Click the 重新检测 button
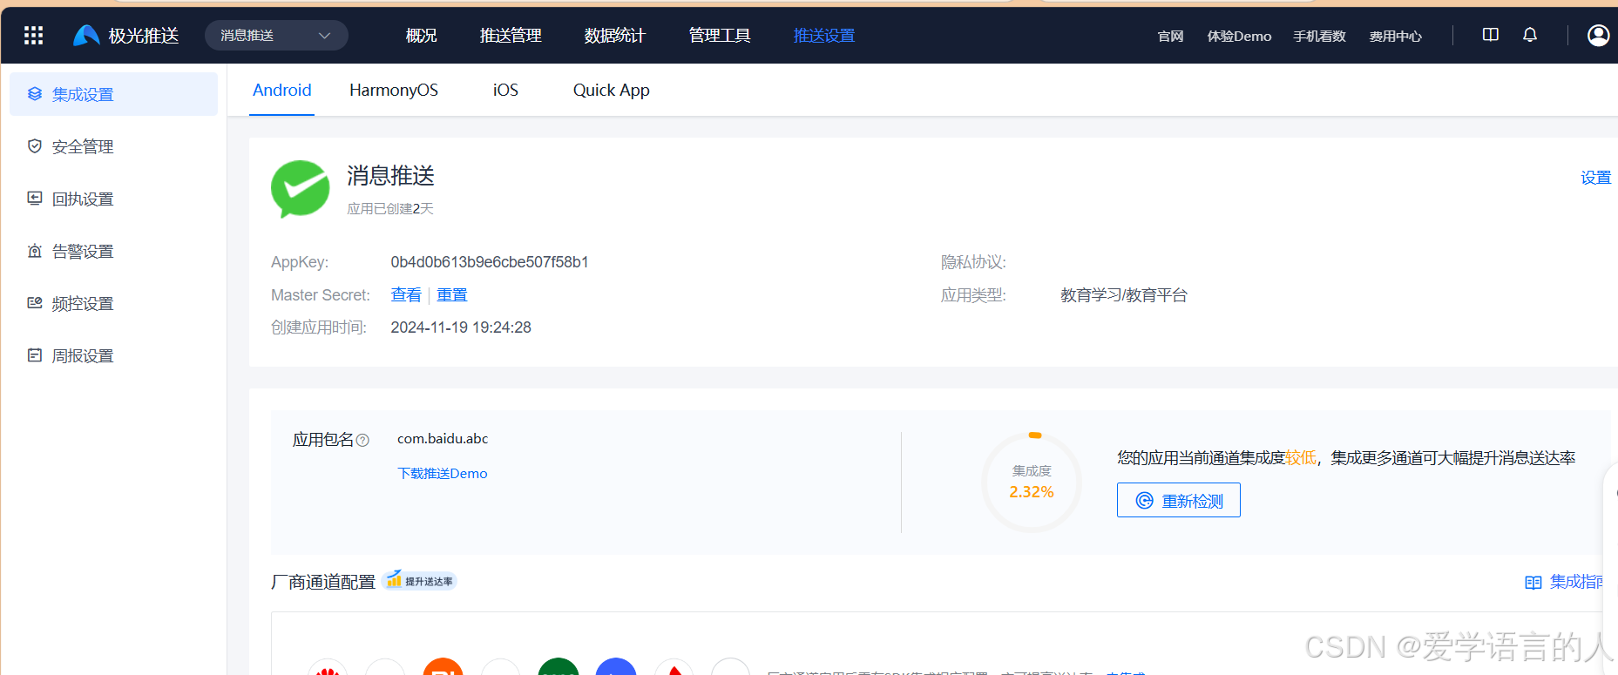 pyautogui.click(x=1178, y=500)
